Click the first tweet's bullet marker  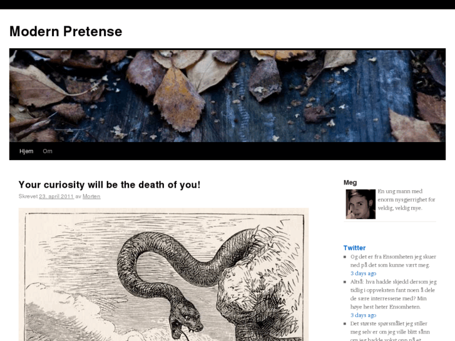(345, 257)
